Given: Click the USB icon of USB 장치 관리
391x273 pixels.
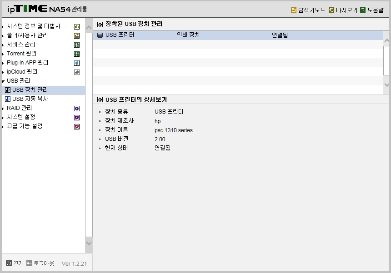Looking at the screenshot, I should [x=8, y=90].
